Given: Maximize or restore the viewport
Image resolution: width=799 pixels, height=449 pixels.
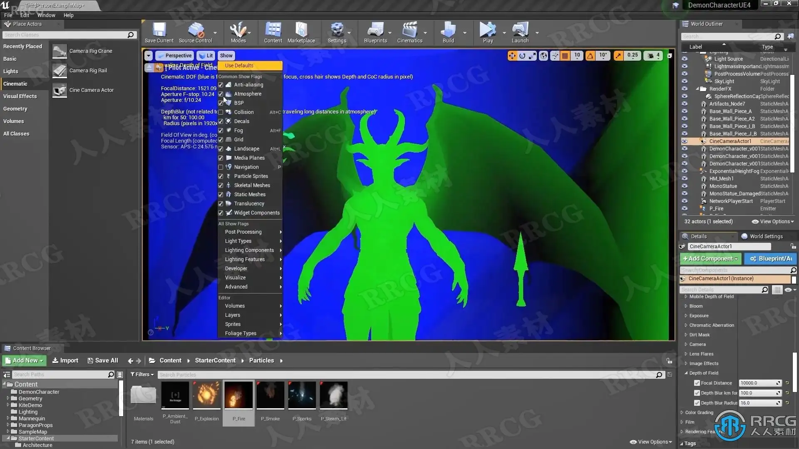Looking at the screenshot, I should point(670,56).
